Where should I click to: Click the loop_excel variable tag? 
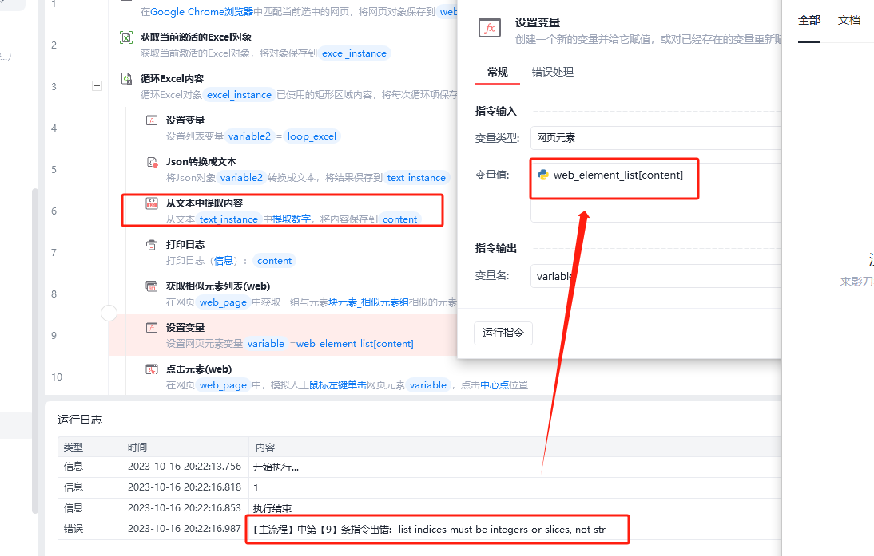[312, 136]
